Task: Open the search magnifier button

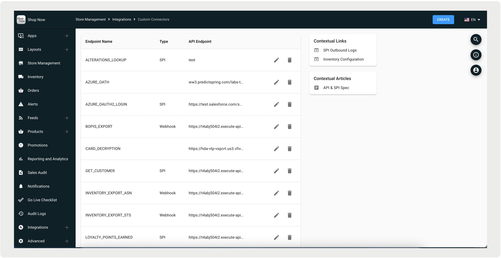Action: pyautogui.click(x=476, y=40)
